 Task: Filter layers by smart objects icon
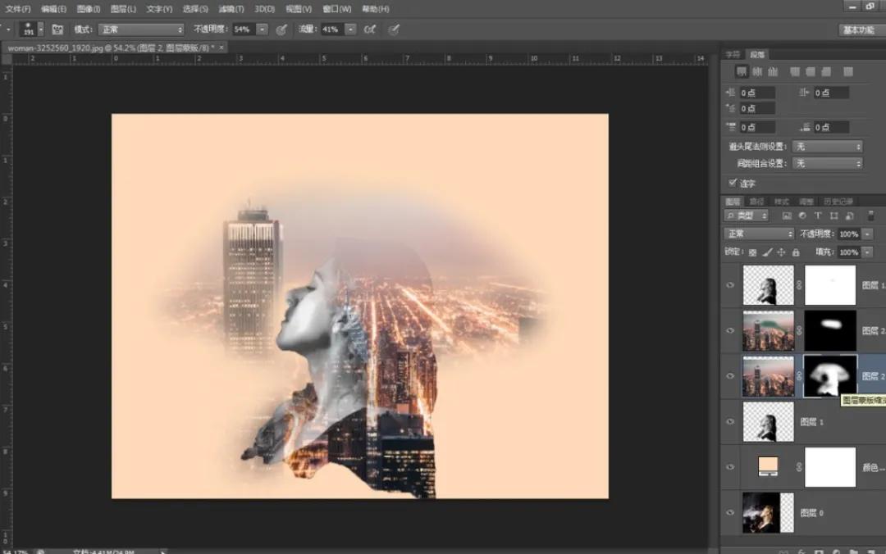click(849, 216)
